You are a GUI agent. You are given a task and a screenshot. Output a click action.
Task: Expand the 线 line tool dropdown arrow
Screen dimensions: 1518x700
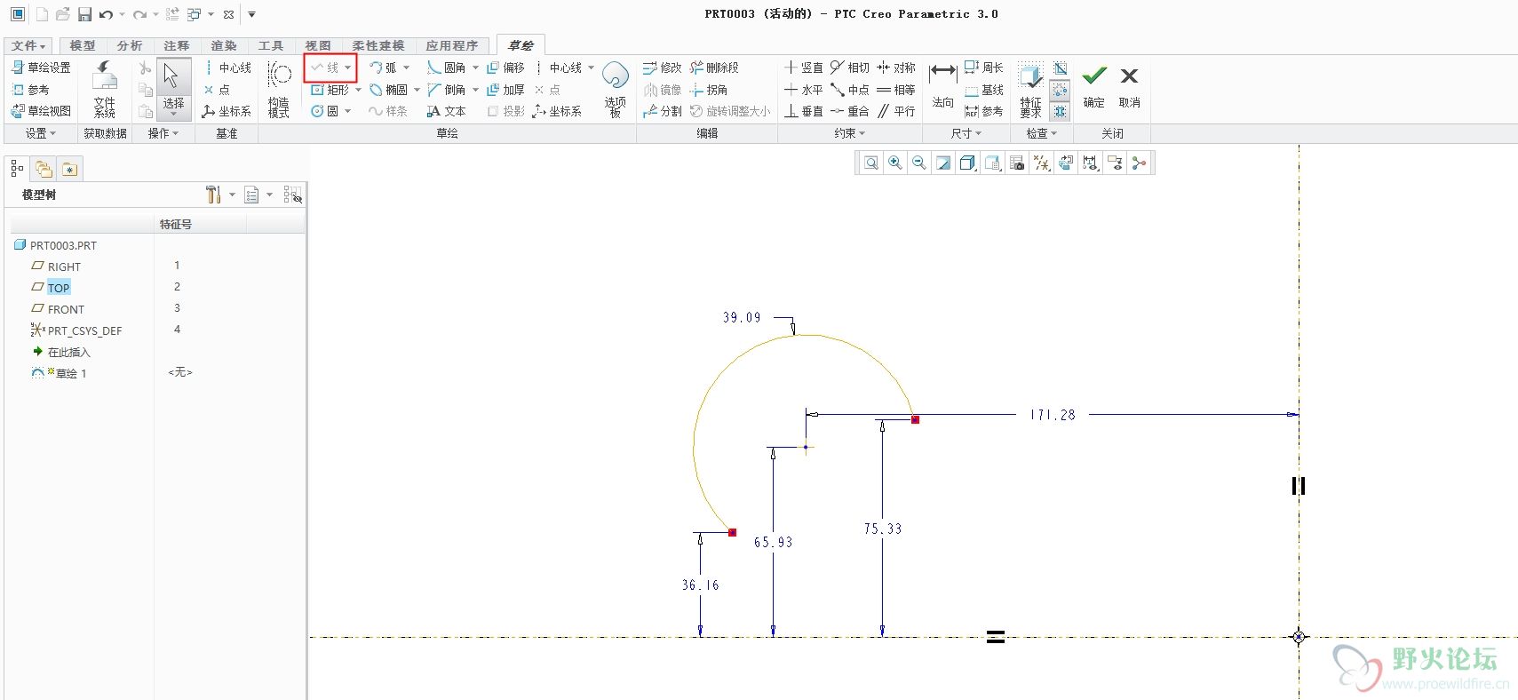(x=348, y=68)
